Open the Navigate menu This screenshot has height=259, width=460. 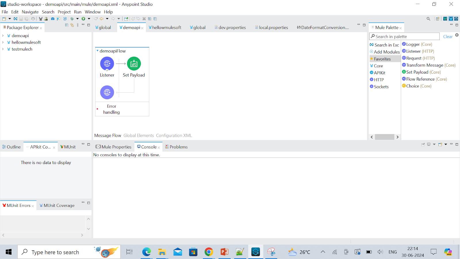[30, 12]
